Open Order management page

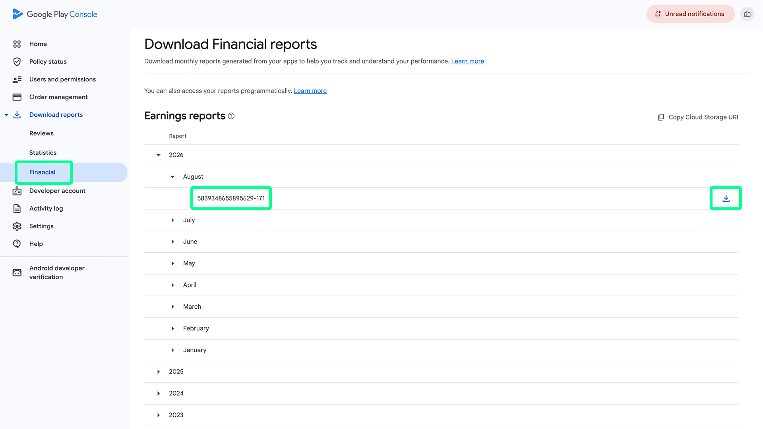[58, 97]
